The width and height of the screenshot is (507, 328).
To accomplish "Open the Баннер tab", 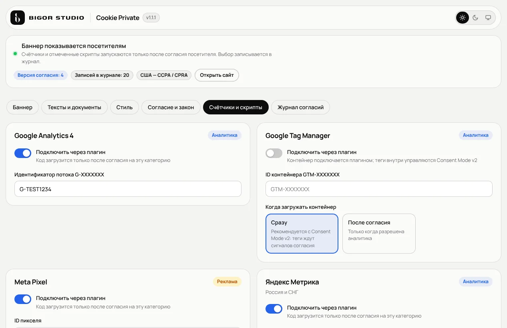I will [x=22, y=107].
